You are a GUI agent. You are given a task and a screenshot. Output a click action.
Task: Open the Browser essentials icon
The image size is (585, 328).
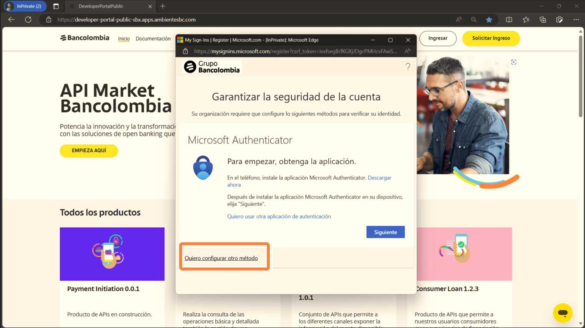point(559,20)
